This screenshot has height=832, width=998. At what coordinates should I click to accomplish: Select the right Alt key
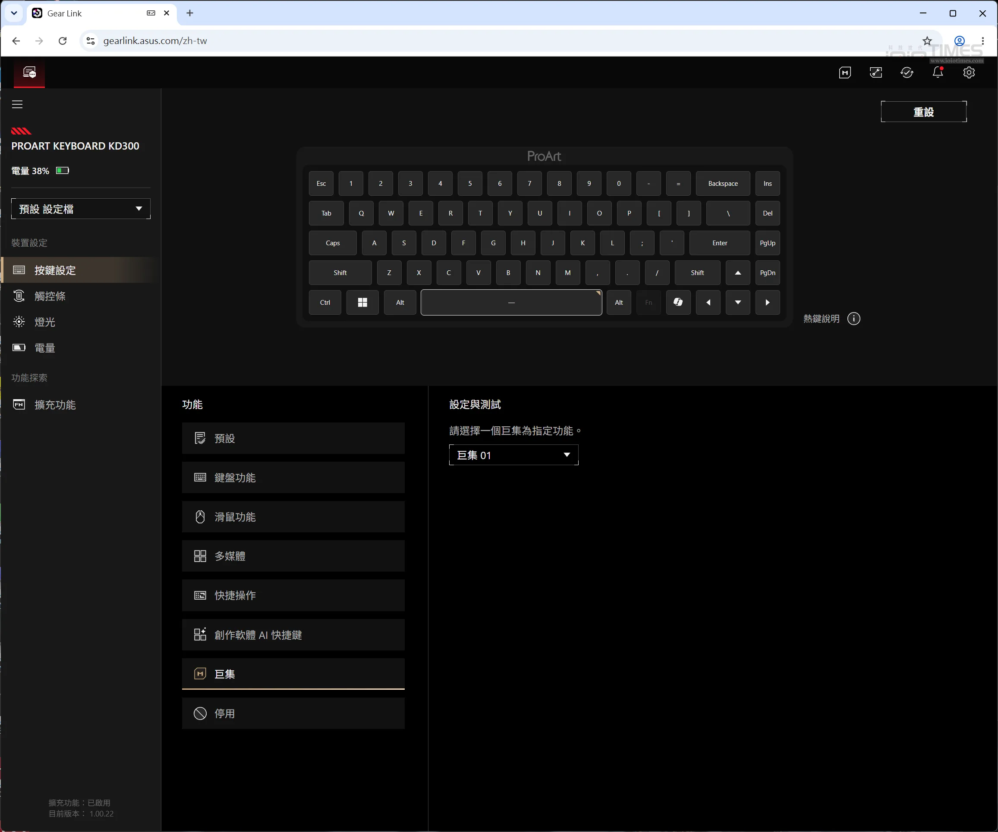coord(619,303)
